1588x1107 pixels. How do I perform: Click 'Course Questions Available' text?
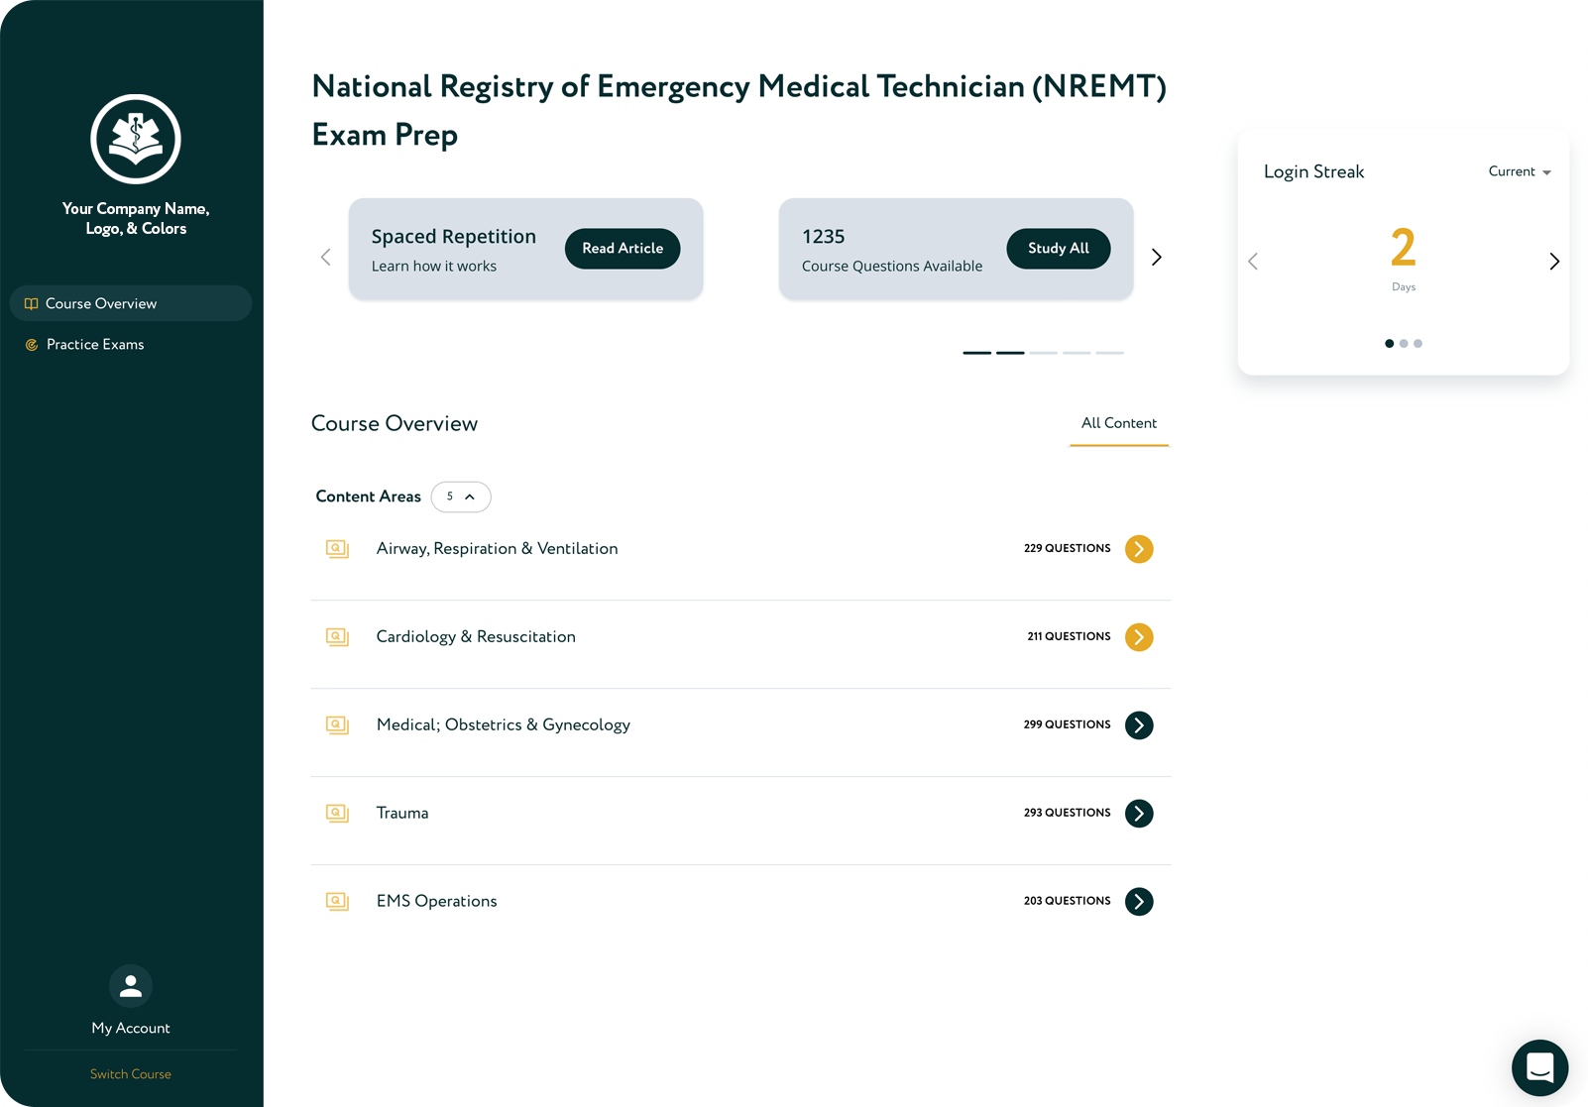(x=892, y=267)
